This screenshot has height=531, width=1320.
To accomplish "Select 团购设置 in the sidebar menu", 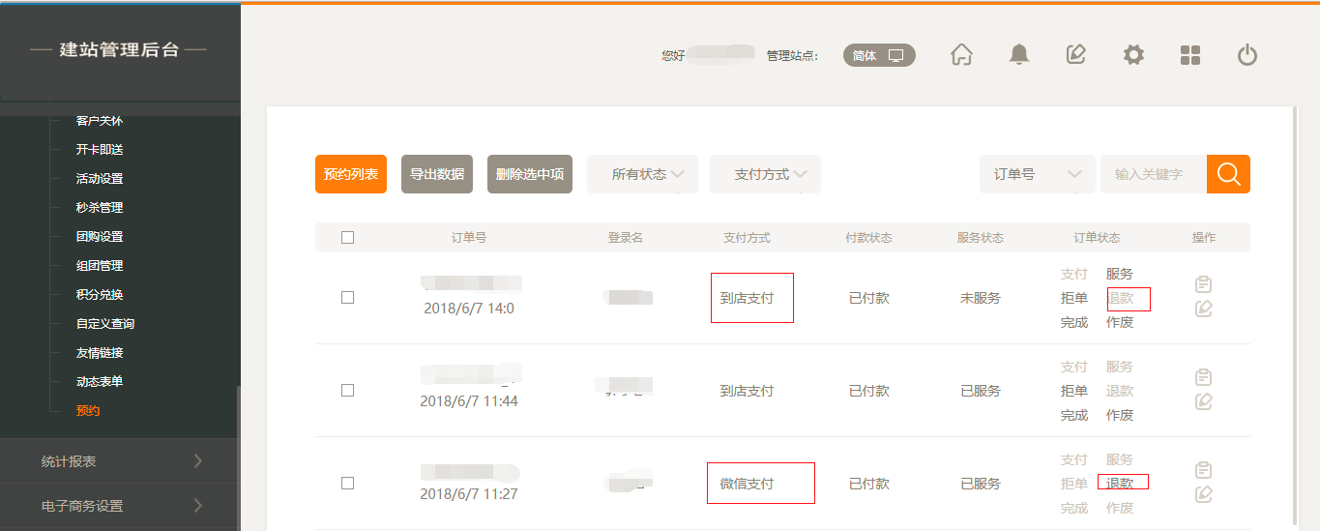I will click(x=100, y=237).
